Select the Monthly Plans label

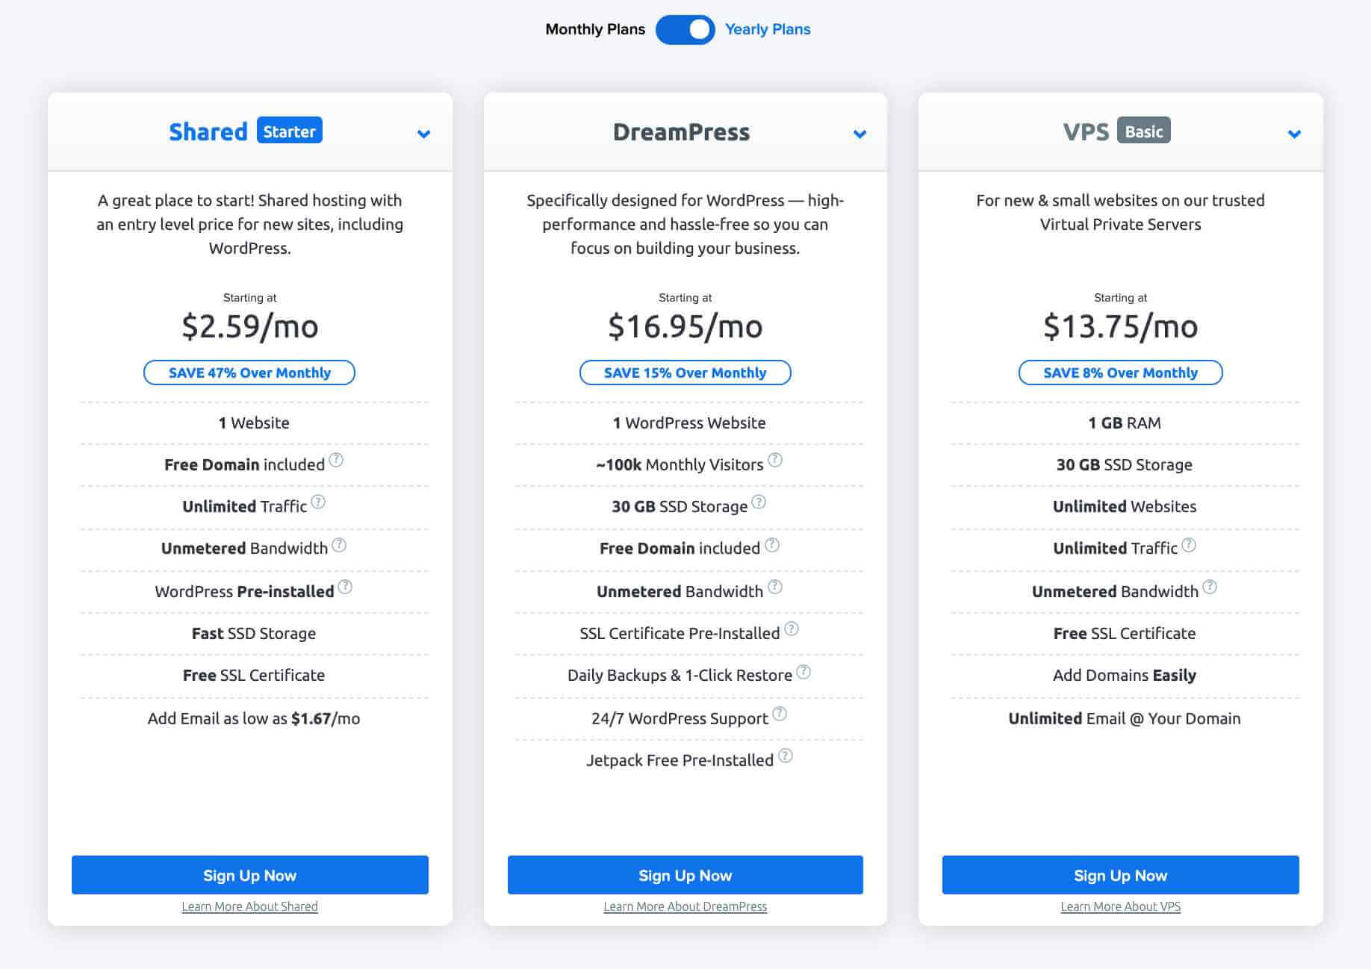594,30
